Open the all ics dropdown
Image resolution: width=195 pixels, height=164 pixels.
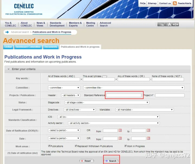click(108, 117)
